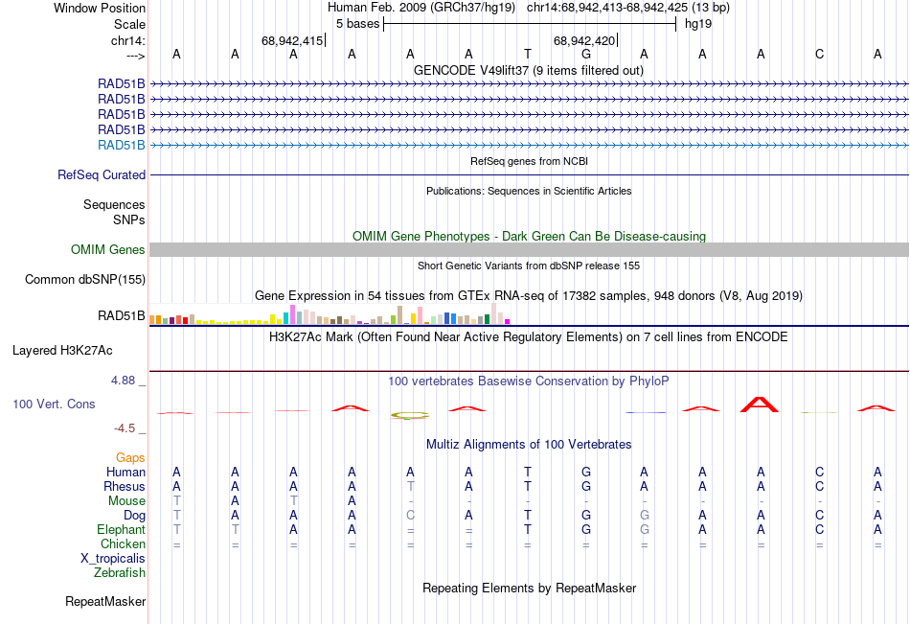Click the gray OMIM Genes bar
Viewport: 910px width, 624px height.
(529, 250)
